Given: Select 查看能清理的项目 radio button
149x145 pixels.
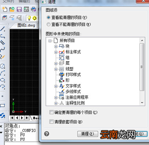Looking at the screenshot, I should tap(48, 17).
